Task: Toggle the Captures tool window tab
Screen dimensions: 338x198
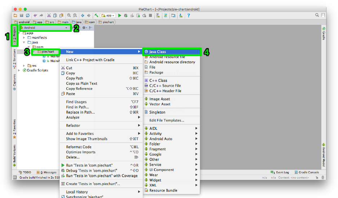Action: (x=14, y=82)
